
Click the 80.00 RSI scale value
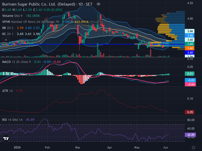(191, 120)
